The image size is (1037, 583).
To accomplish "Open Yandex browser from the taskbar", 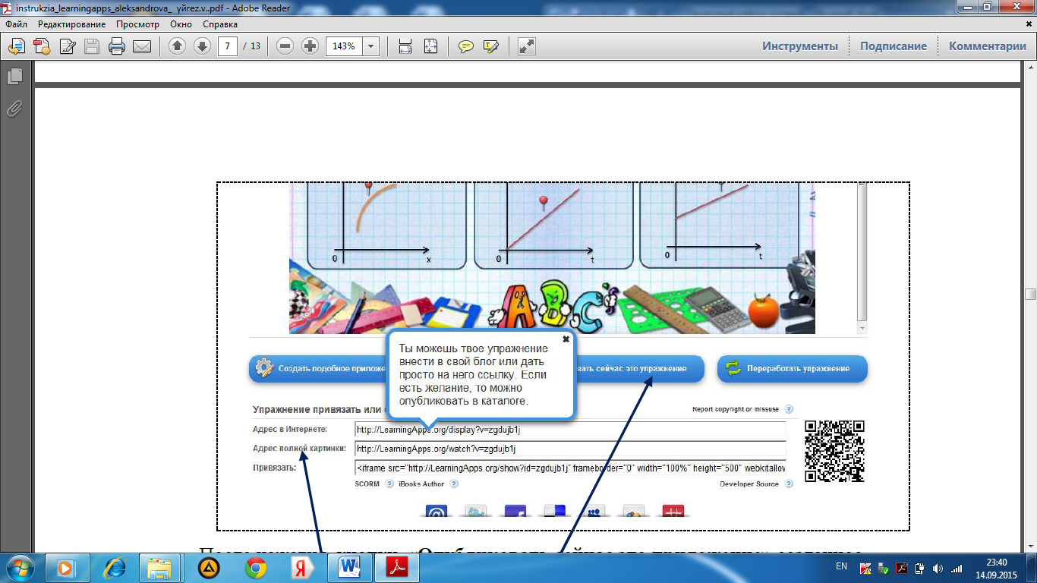I will (302, 567).
